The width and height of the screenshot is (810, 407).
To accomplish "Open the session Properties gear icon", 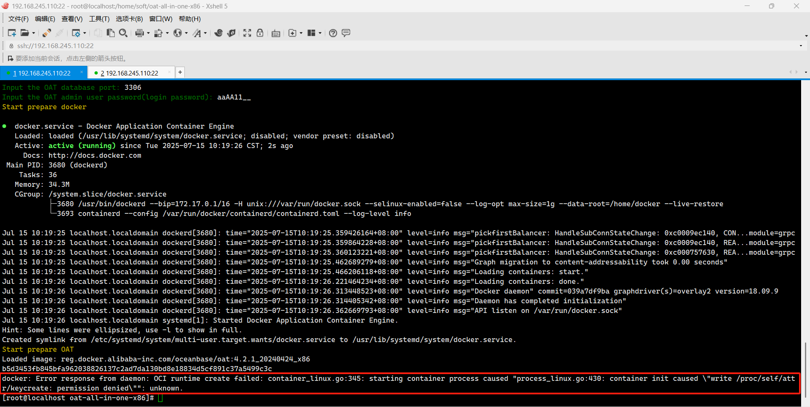I will 76,33.
